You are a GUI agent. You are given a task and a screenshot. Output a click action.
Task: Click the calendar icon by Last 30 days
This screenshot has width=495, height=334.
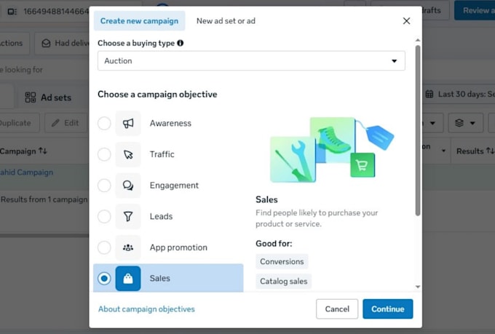(x=429, y=94)
